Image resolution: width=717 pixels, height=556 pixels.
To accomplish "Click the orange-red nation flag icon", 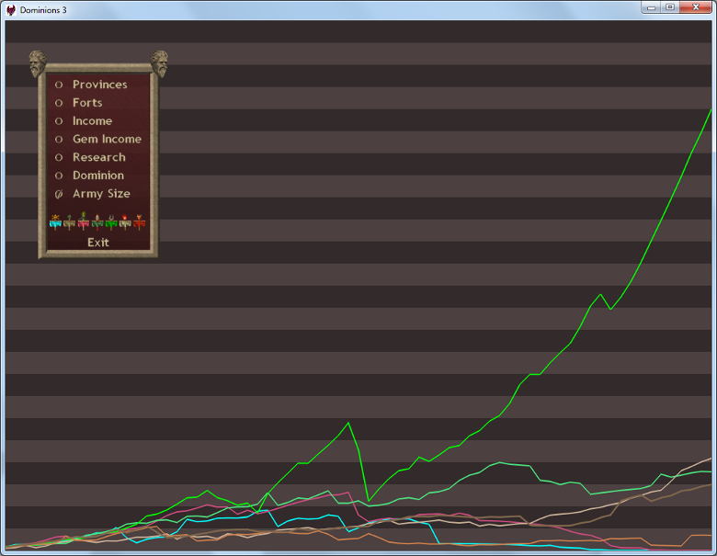I will pyautogui.click(x=139, y=221).
